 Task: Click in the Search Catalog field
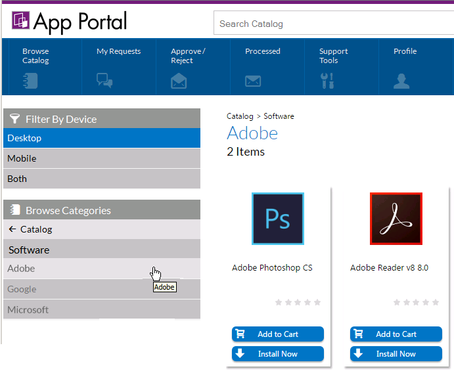[334, 23]
